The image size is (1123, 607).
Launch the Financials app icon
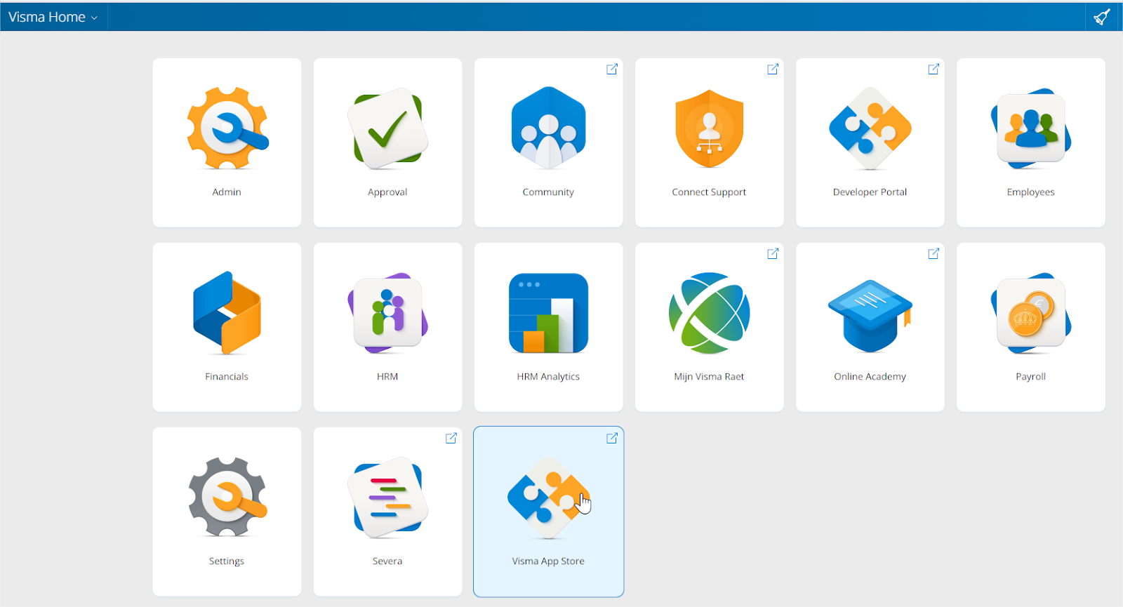point(227,313)
